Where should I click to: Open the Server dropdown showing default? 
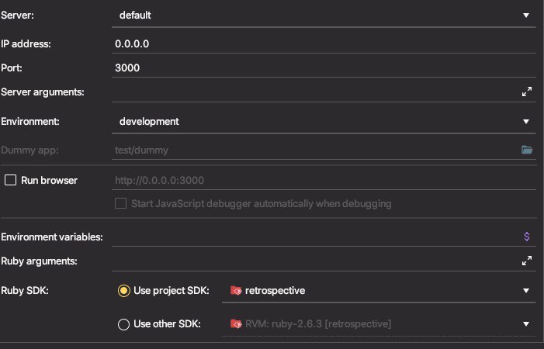(x=324, y=16)
